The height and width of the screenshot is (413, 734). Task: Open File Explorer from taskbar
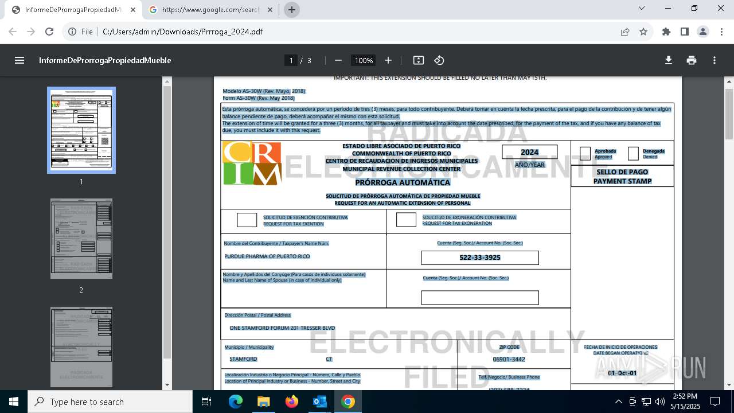click(x=263, y=402)
